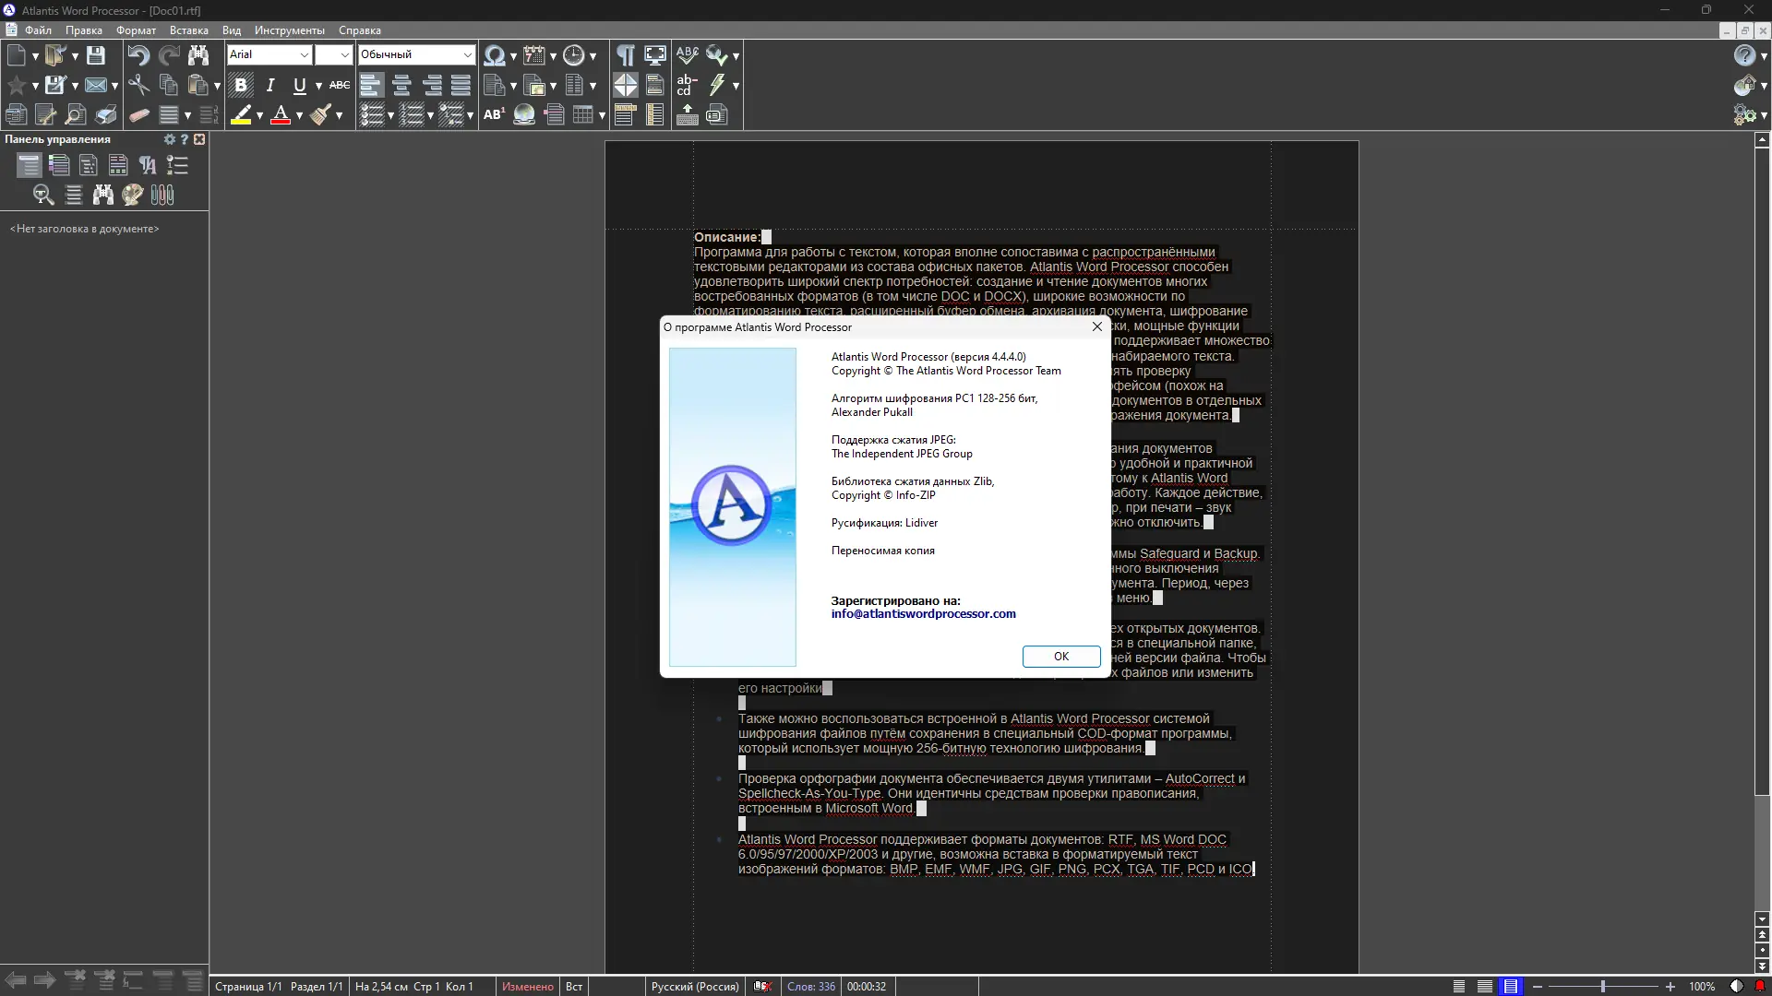Open the Формат menu
1772x996 pixels.
click(137, 30)
